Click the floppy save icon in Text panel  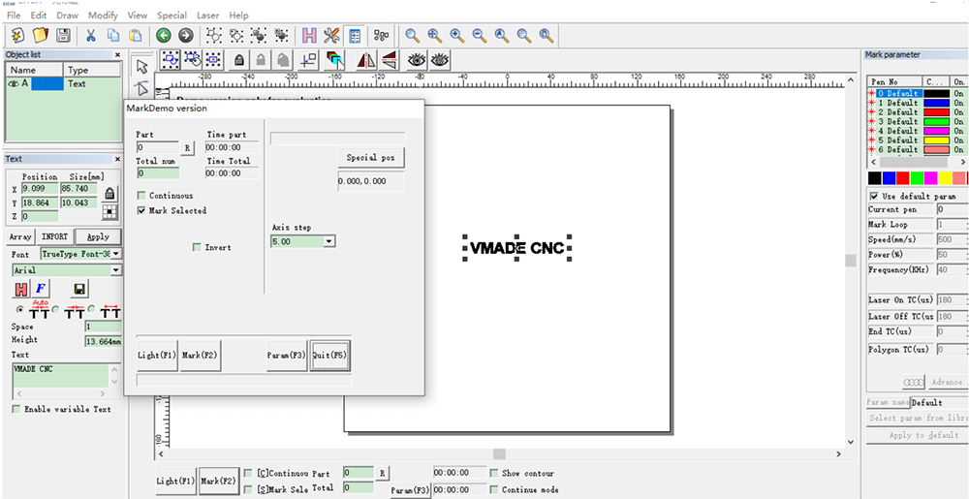(79, 289)
